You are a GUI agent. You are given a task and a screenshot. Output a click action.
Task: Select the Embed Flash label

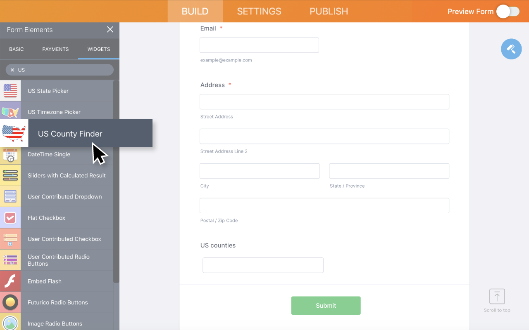(x=44, y=281)
